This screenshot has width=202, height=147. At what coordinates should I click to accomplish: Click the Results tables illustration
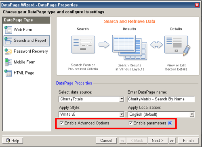[x=130, y=47]
